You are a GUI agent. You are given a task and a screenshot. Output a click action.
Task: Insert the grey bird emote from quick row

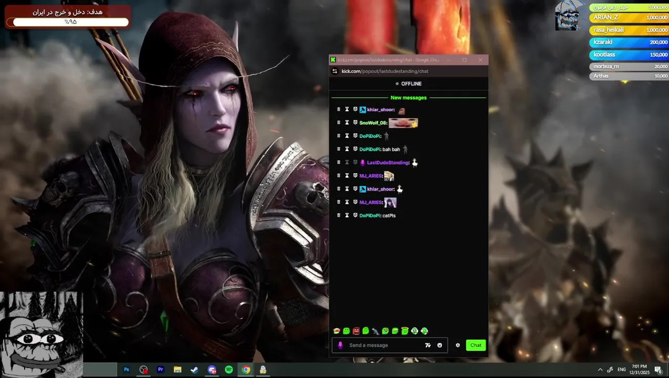[376, 331]
